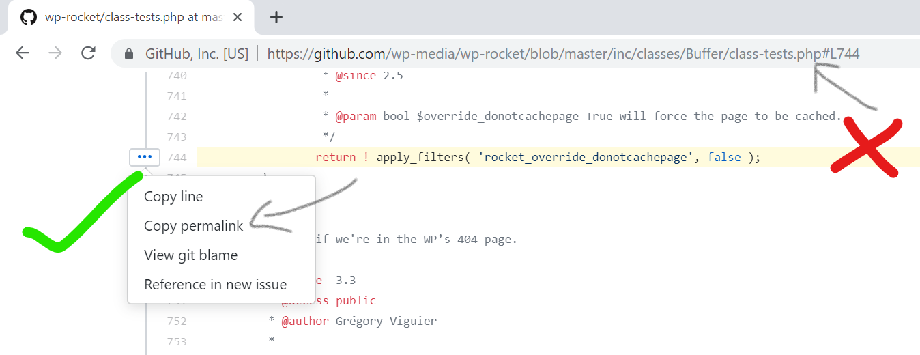This screenshot has height=355, width=920.
Task: Open the three-dots line actions button
Action: coord(145,157)
